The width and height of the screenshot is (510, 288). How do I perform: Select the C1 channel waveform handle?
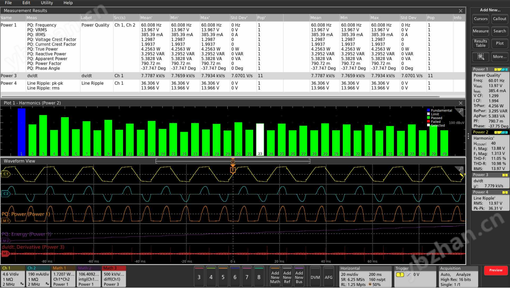pos(5,174)
